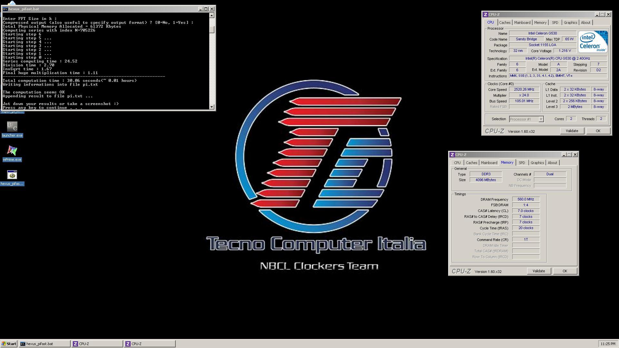Click the Core Voltage value 1.216 V
Screen dimensions: 619x348
(565, 51)
